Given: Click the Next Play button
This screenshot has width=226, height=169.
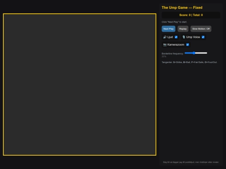Looking at the screenshot, I should click(x=168, y=29).
